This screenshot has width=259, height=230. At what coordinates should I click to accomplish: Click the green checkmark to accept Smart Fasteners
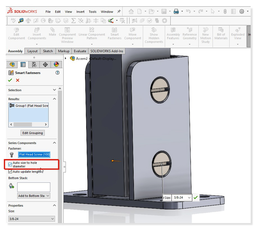tap(10, 80)
